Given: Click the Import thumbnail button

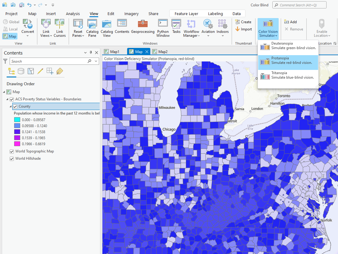Looking at the screenshot, I should coord(243,29).
